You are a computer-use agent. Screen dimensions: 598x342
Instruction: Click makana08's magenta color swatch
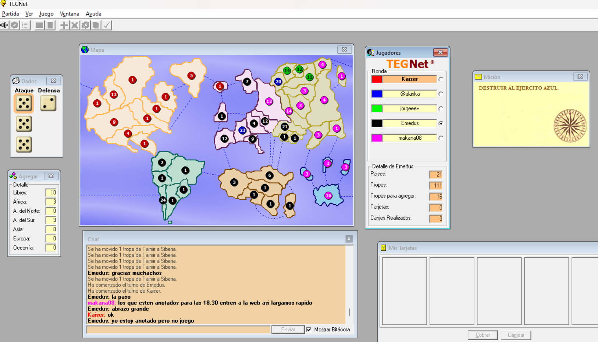click(377, 138)
